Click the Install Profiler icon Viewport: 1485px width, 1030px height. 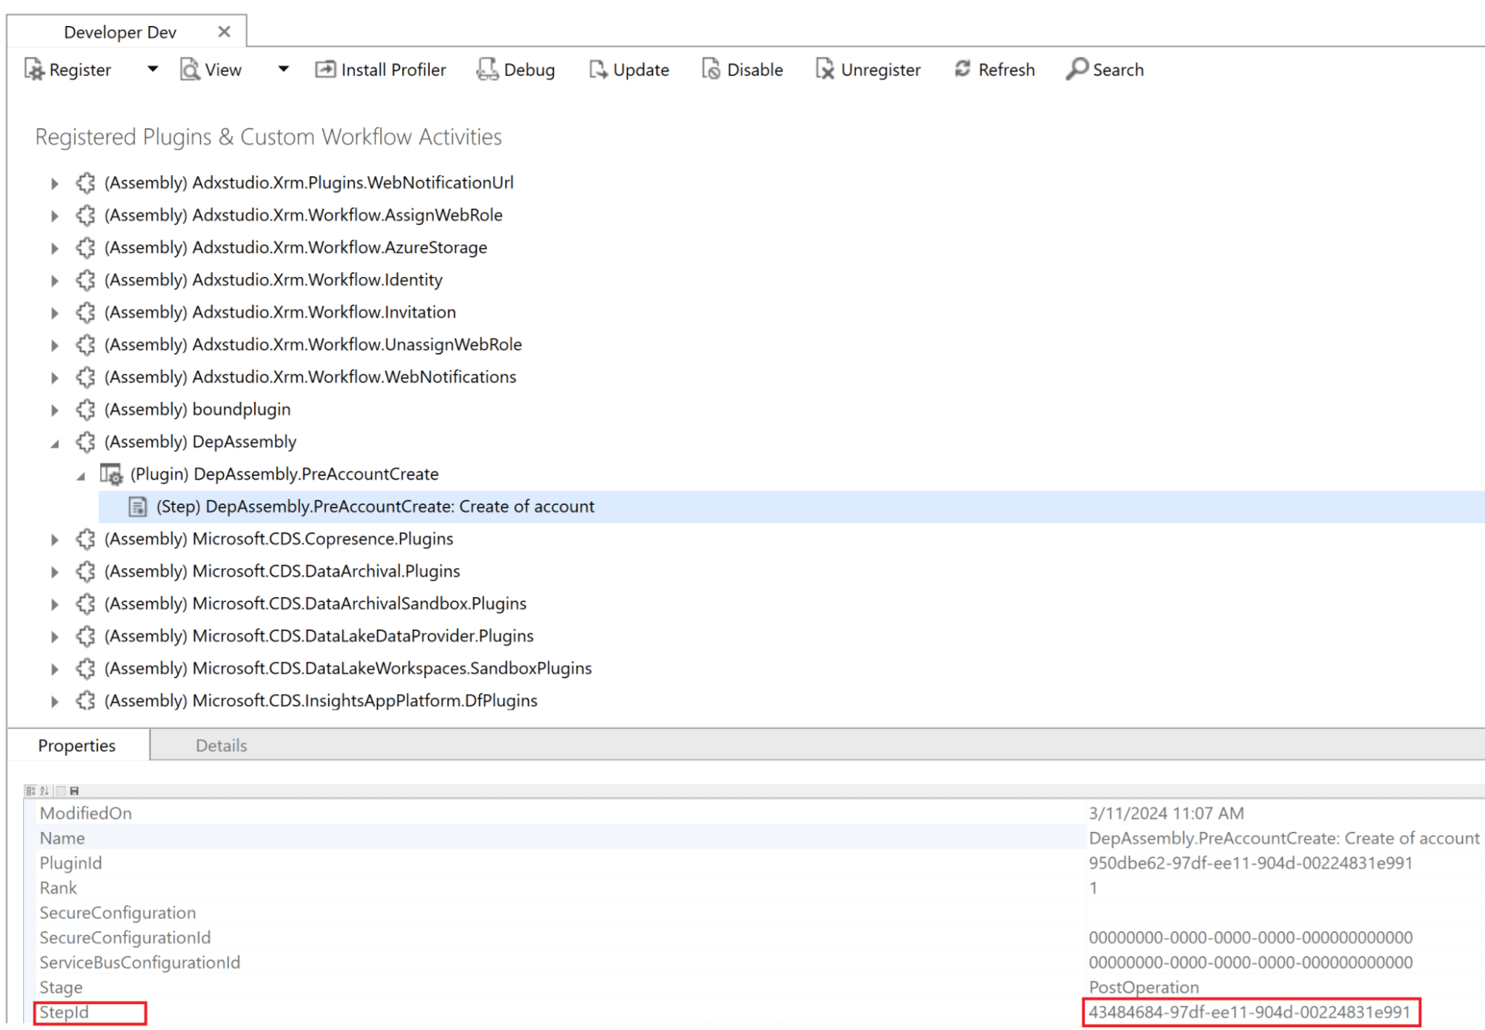coord(325,70)
